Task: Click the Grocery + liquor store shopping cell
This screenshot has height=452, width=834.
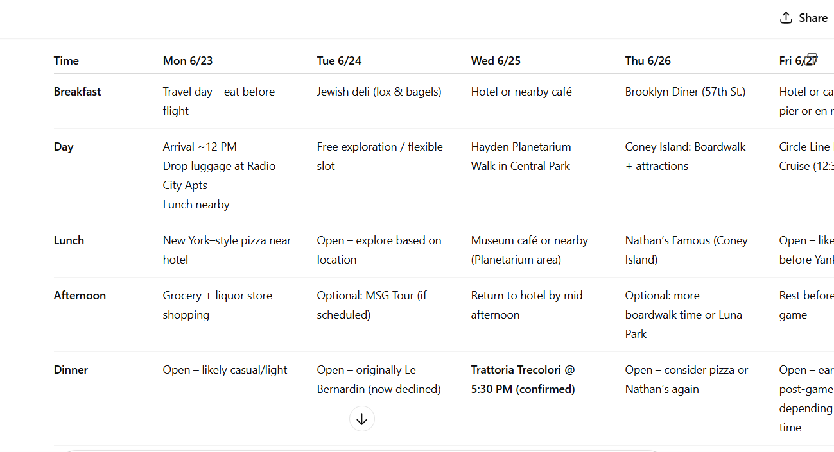Action: [x=218, y=305]
